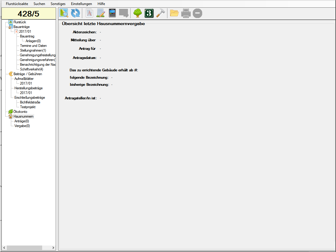
Task: Select the Bauantrag tree item
Action: tap(27, 36)
